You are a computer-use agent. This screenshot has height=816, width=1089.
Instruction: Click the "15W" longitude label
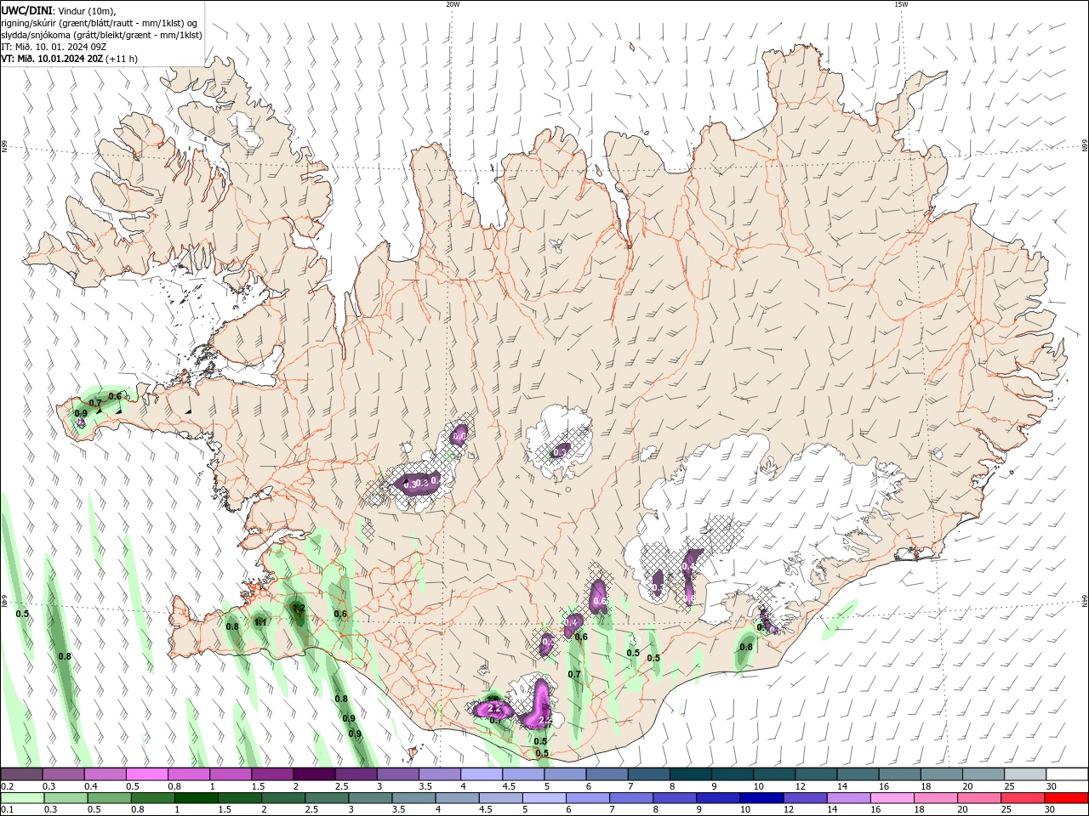point(901,4)
